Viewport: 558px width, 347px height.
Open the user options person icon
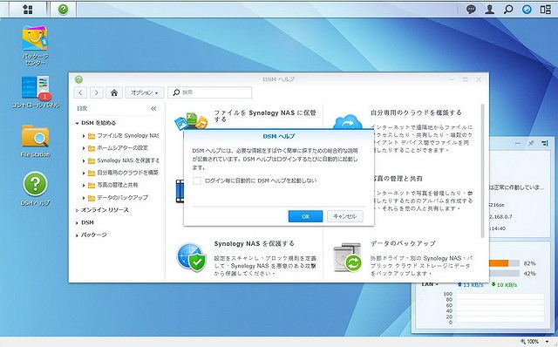click(x=490, y=10)
